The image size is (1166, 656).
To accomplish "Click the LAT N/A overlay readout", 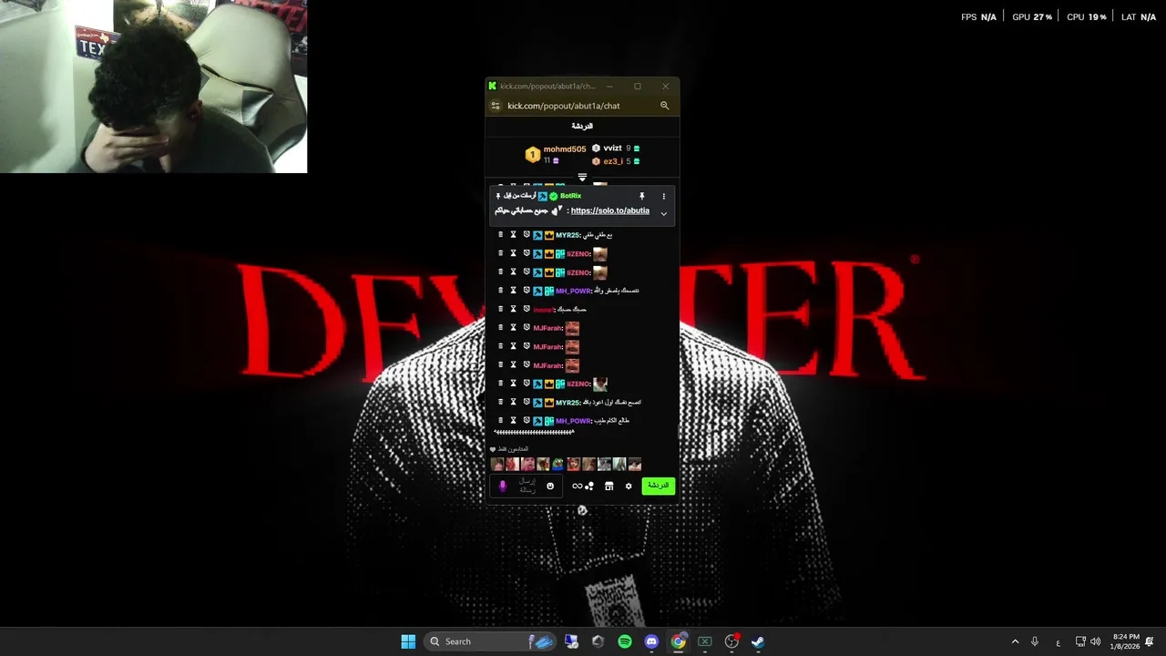I will 1139,17.
